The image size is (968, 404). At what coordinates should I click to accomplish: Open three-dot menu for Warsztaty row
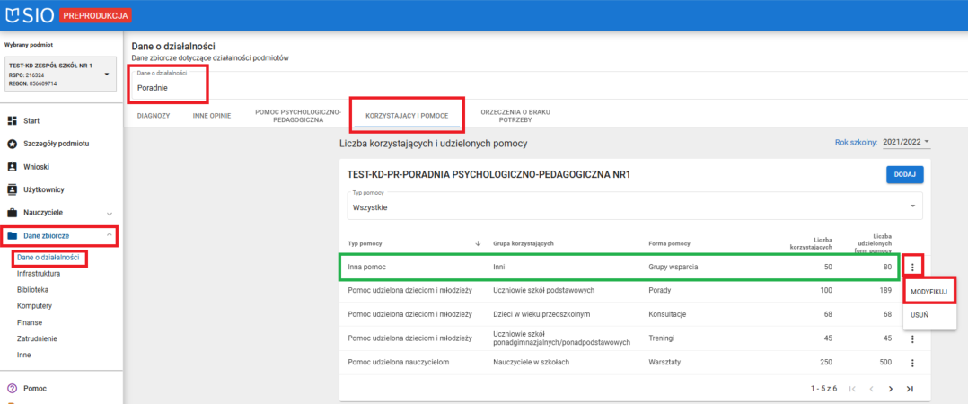coord(912,363)
